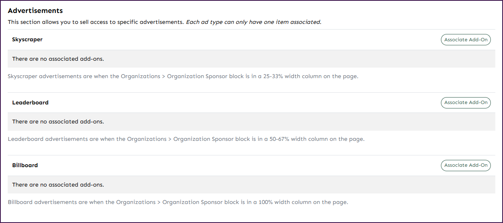Select the Skyscraper section heading

(x=27, y=40)
